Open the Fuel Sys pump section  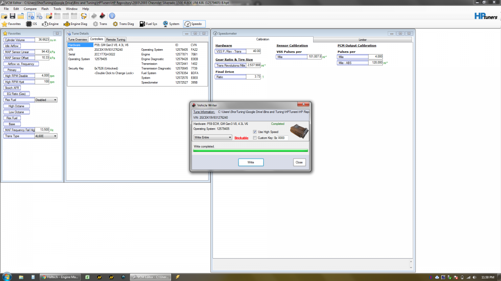149,24
